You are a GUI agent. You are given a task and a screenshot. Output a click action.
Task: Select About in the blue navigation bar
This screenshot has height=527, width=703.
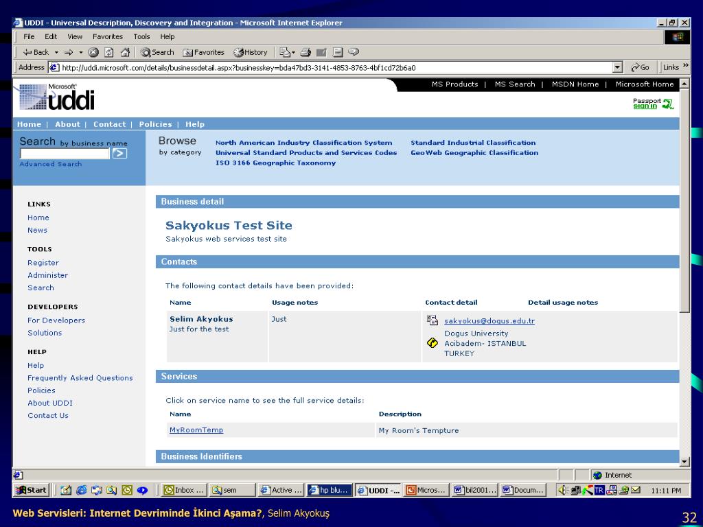coord(67,125)
